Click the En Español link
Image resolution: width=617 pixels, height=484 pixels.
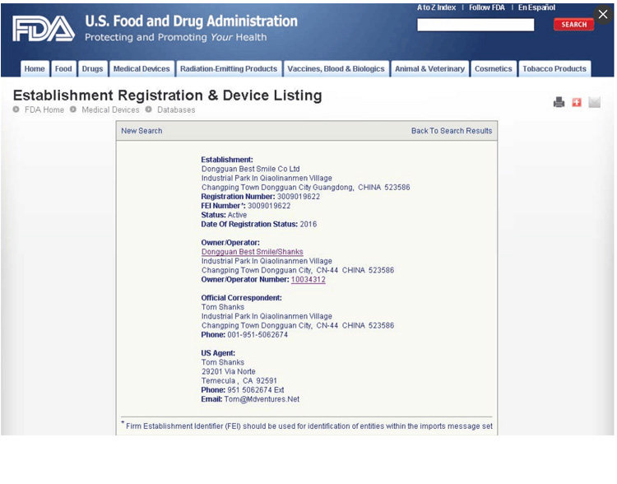[x=536, y=7]
